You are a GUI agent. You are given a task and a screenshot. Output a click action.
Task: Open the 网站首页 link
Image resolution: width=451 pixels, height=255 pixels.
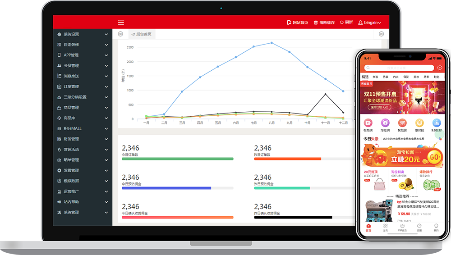point(297,23)
